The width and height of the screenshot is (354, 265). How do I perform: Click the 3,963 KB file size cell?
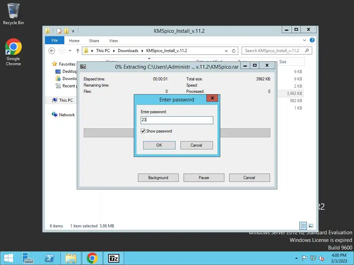pos(295,93)
